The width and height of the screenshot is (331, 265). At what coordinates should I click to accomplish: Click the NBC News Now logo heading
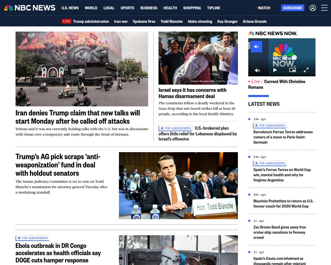[x=273, y=33]
